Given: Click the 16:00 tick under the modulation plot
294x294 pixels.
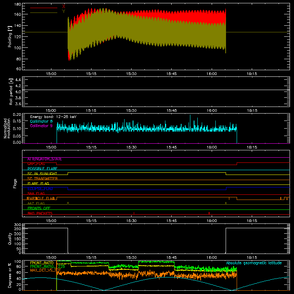Looking at the screenshot, I should [x=212, y=147].
